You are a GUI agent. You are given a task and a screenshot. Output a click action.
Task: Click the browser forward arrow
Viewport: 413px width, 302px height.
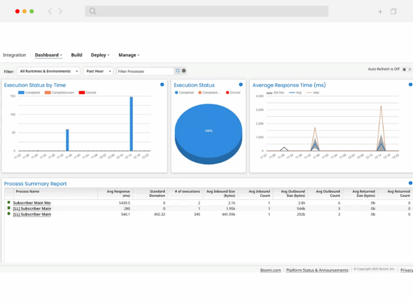click(x=60, y=11)
